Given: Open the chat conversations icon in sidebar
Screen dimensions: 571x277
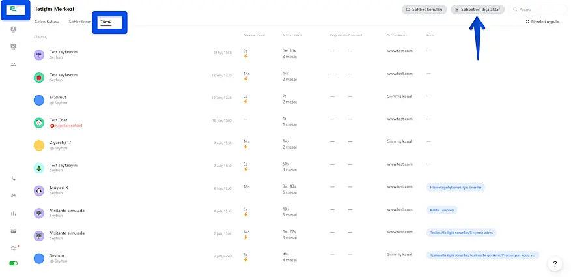Looking at the screenshot, I should pos(14,10).
